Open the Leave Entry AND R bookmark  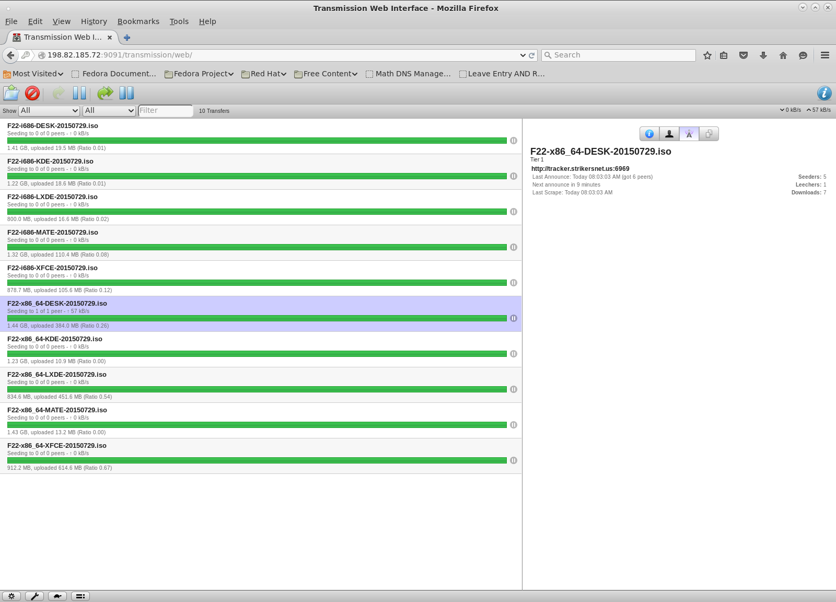tap(502, 74)
